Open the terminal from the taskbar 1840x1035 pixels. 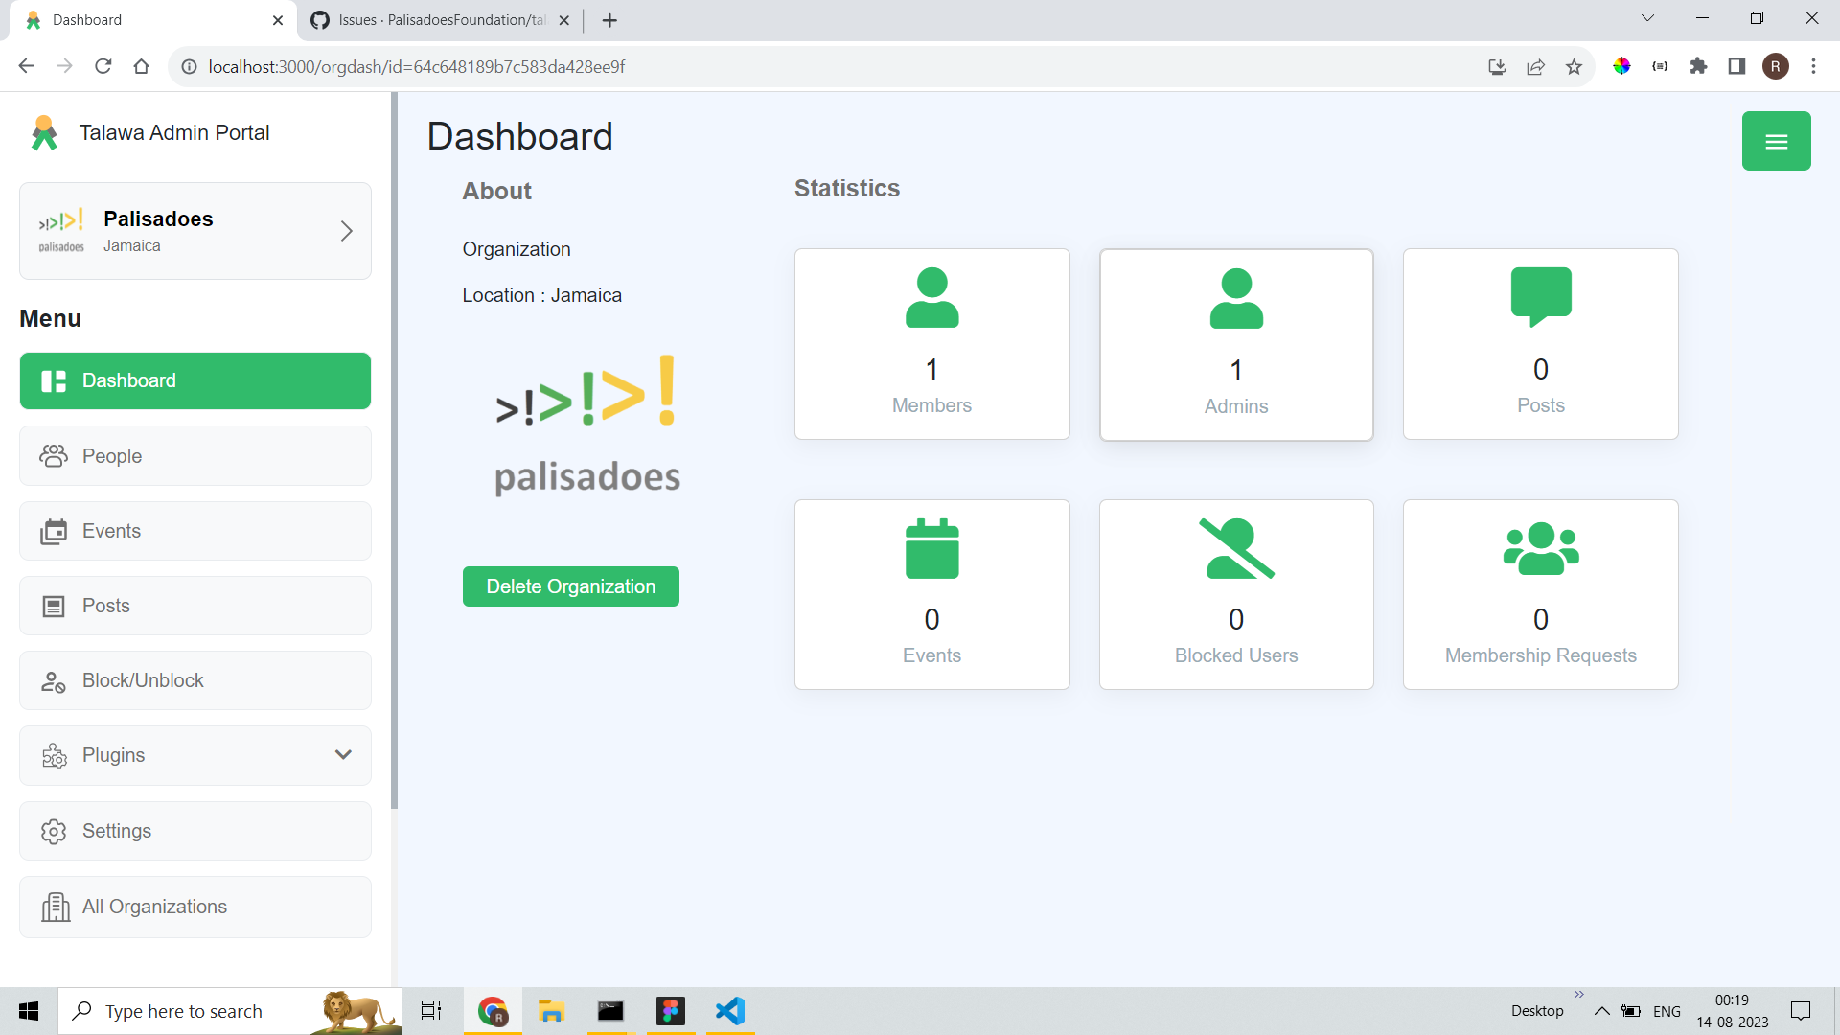click(610, 1011)
